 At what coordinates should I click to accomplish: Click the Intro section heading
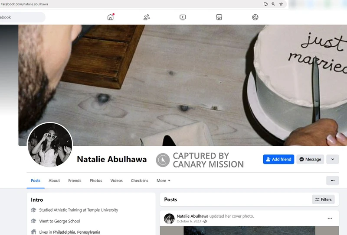[37, 200]
